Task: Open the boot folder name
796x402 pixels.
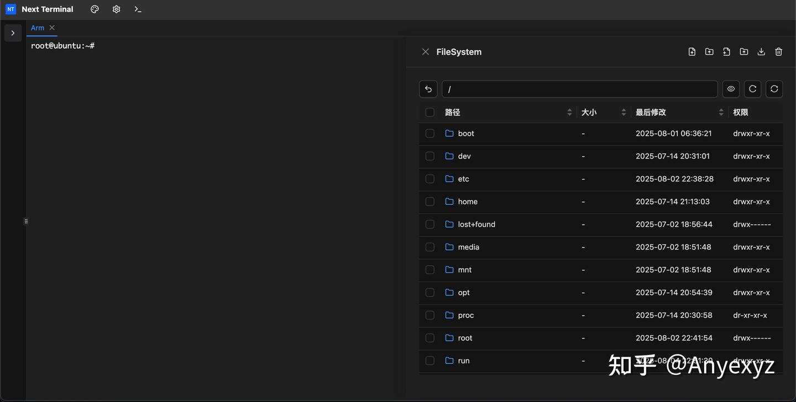Action: pos(466,134)
